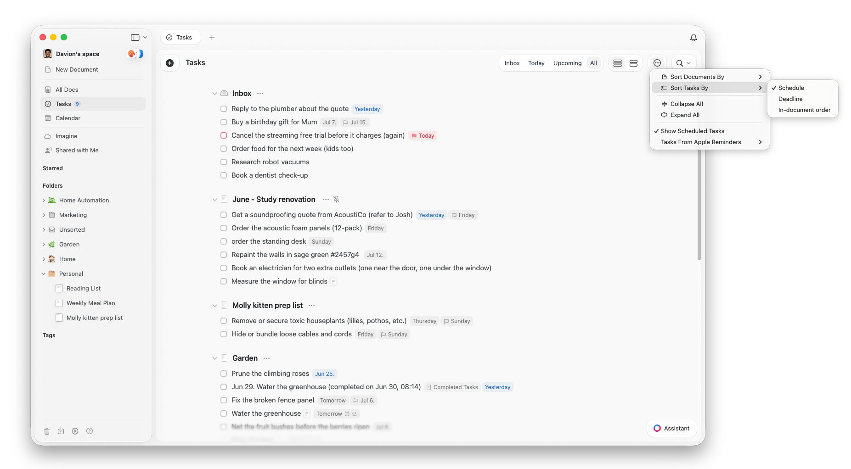
Task: Switch to the Today filter tab
Action: [x=536, y=63]
